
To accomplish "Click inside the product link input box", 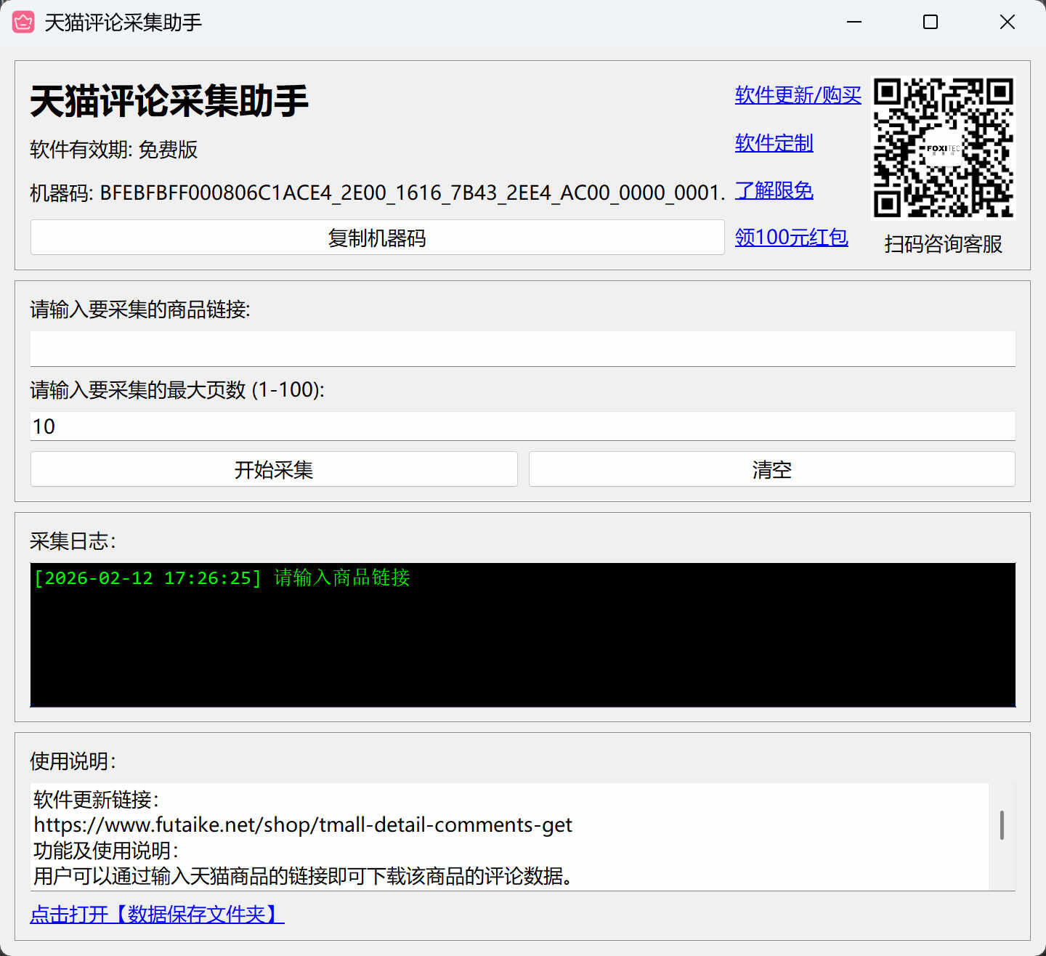I will [x=522, y=349].
